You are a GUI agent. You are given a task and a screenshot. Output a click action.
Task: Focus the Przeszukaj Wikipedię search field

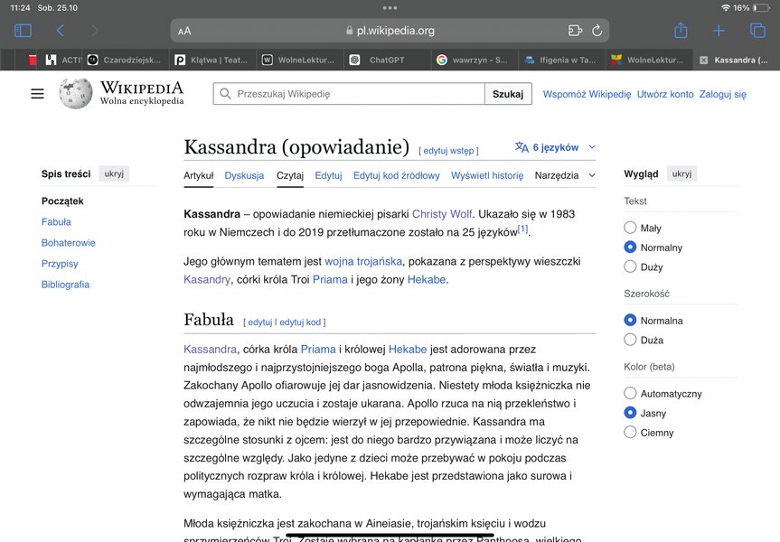(349, 93)
